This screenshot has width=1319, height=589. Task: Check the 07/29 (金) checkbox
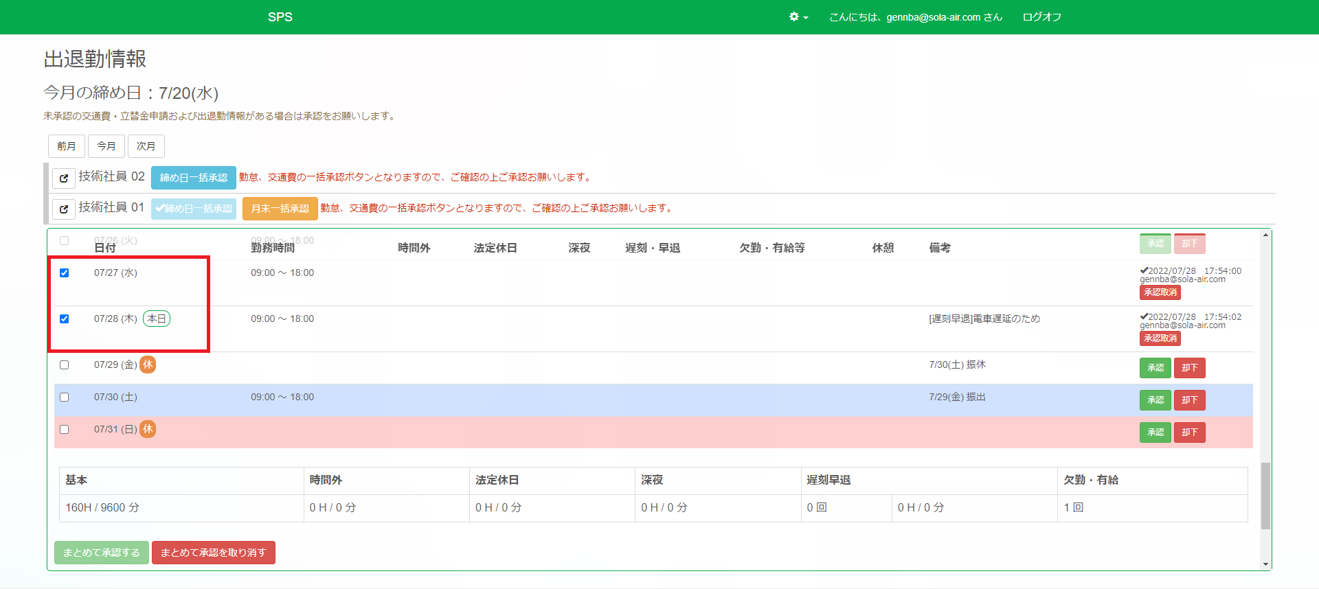tap(65, 365)
